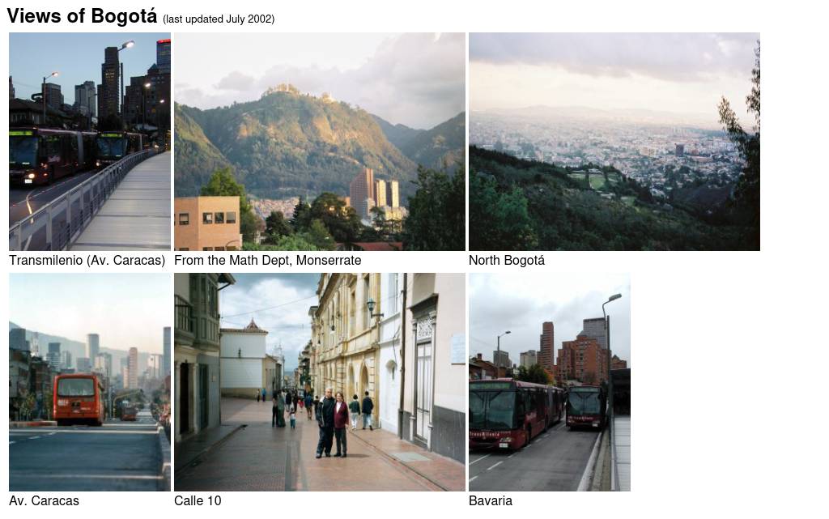
Task: Click the 'Calle 10' caption text
Action: (198, 501)
